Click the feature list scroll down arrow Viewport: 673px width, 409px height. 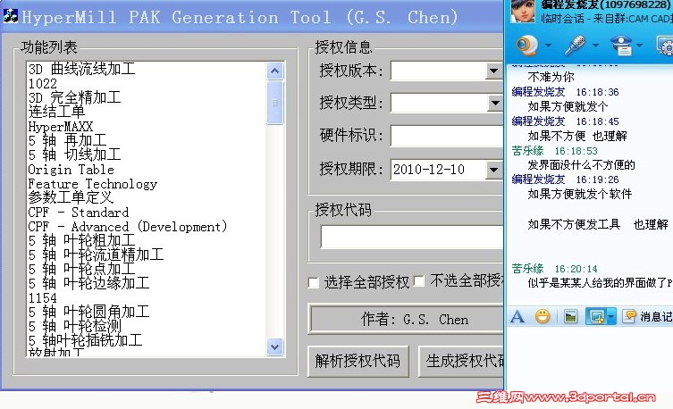[x=274, y=346]
